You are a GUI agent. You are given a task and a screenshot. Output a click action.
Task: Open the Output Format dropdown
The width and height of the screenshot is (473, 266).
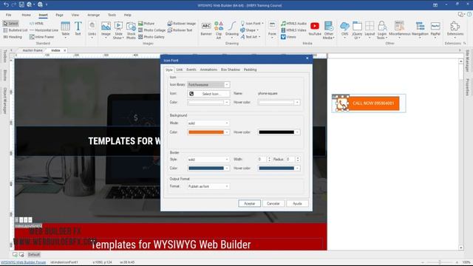pos(227,186)
